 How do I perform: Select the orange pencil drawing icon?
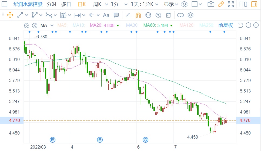(221, 4)
